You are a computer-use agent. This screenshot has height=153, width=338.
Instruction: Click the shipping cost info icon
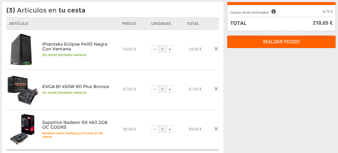click(x=273, y=12)
